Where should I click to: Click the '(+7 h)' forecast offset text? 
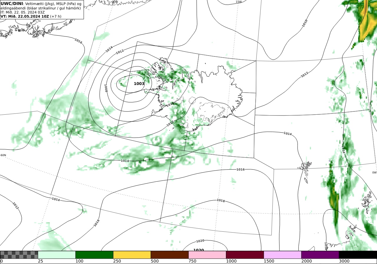click(56, 16)
